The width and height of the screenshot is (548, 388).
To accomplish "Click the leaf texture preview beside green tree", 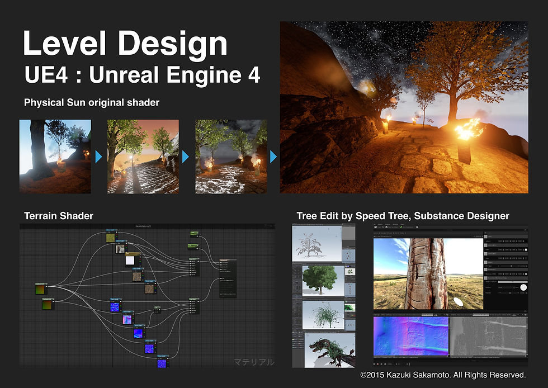I will tap(350, 271).
